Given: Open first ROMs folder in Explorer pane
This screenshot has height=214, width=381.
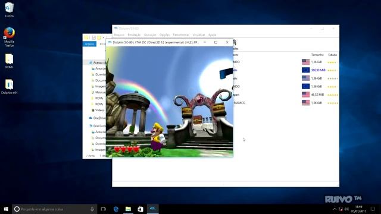Looking at the screenshot, I should click(x=98, y=98).
